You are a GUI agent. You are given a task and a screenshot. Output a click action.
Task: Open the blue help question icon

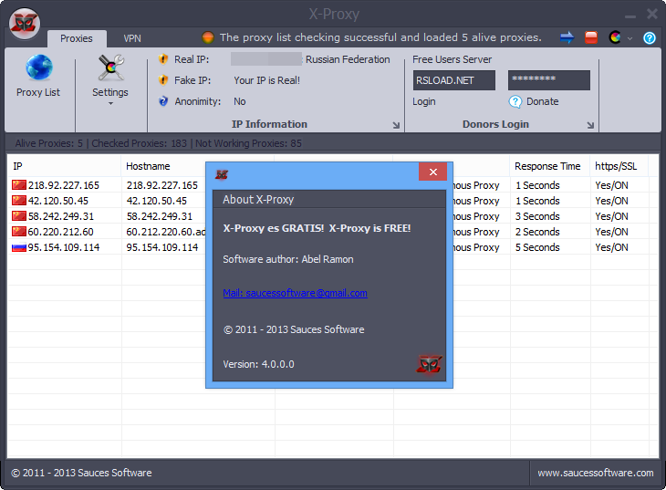click(649, 37)
